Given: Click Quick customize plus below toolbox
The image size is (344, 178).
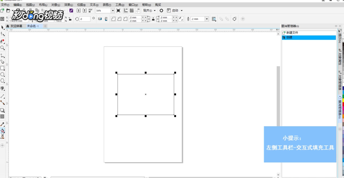Looking at the screenshot, I should click(x=2, y=145).
